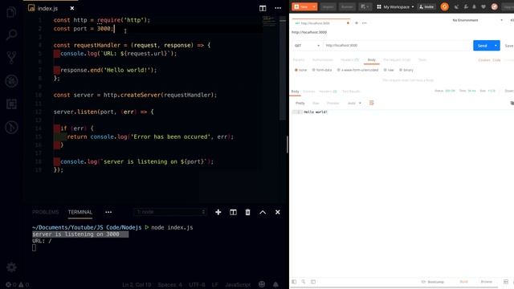
Task: Click Postman satellite capture icon
Action: point(456,6)
